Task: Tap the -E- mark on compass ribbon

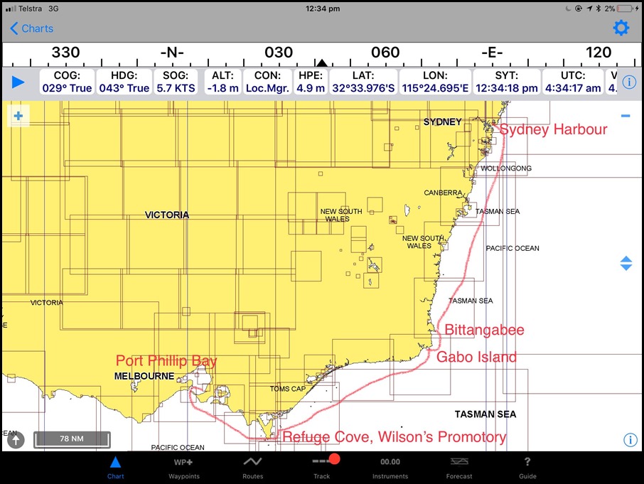Action: (492, 53)
